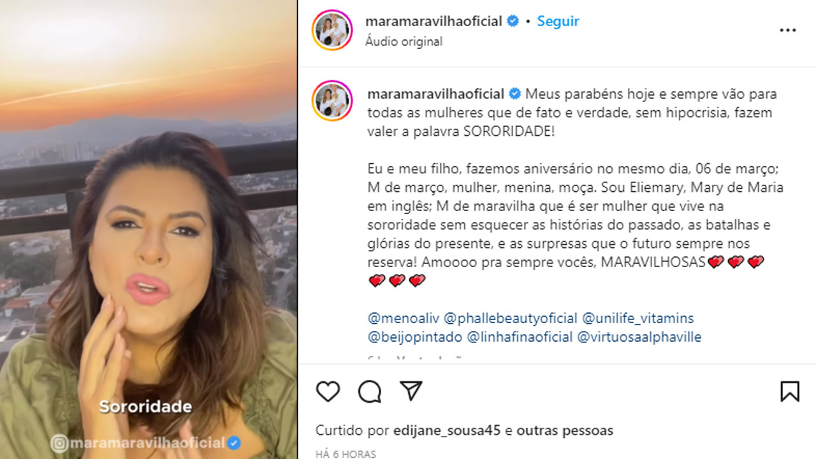Click the header profile picture avatar
This screenshot has width=816, height=459.
click(x=332, y=31)
